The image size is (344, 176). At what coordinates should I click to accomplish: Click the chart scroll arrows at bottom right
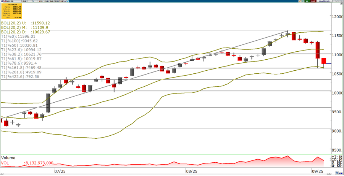341,173
